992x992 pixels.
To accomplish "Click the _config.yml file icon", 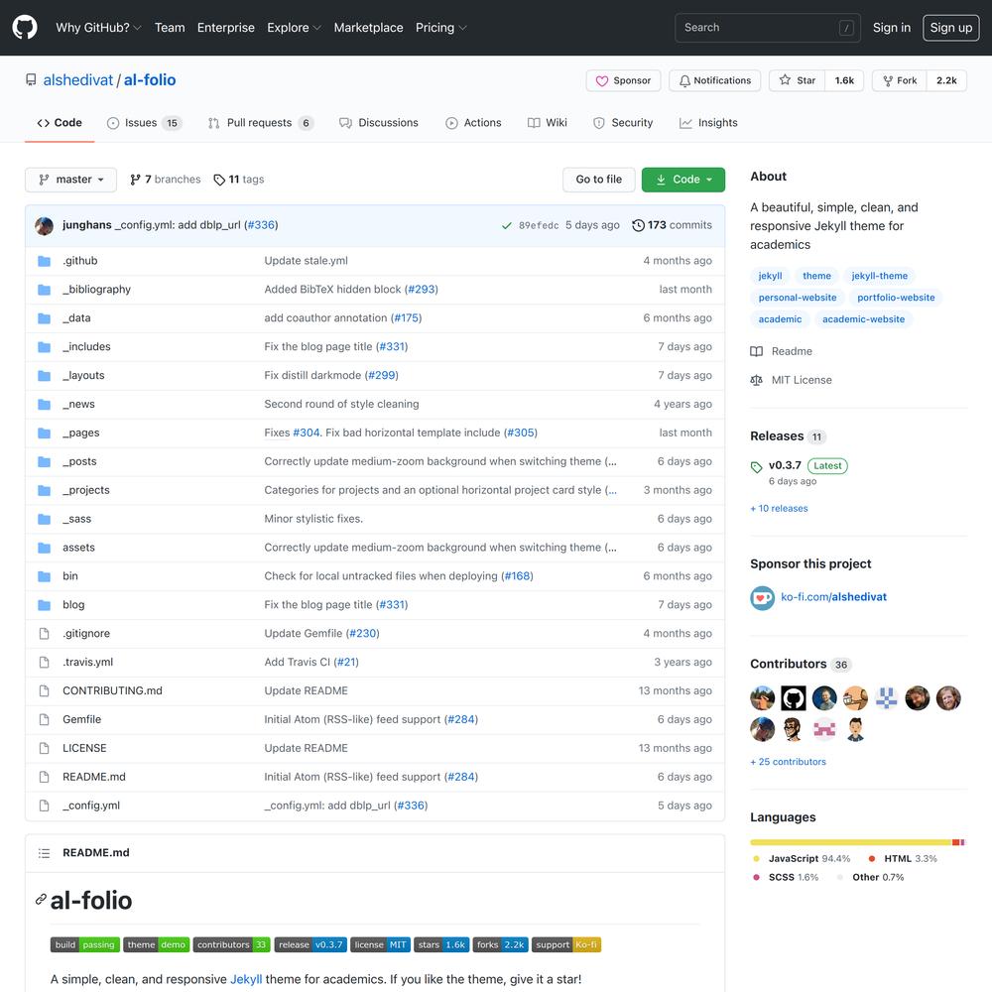I will pyautogui.click(x=44, y=806).
